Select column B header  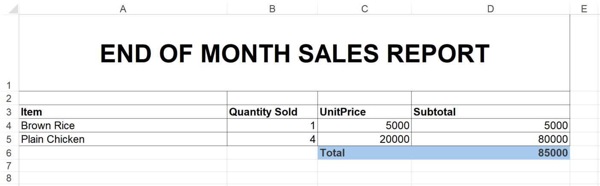tap(272, 8)
